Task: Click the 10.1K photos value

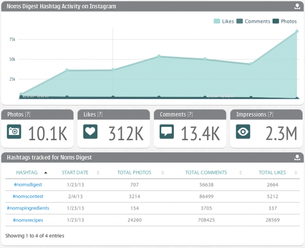Action: (x=48, y=133)
